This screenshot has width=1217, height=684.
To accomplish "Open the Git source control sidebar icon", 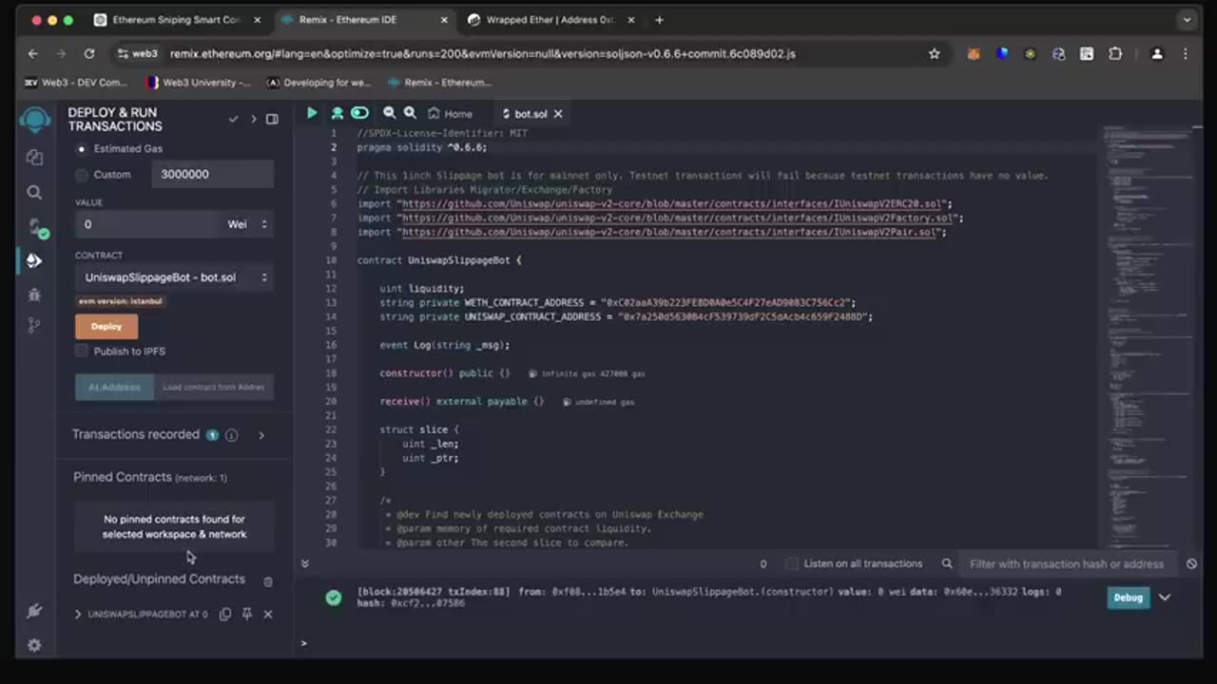I will pyautogui.click(x=34, y=325).
